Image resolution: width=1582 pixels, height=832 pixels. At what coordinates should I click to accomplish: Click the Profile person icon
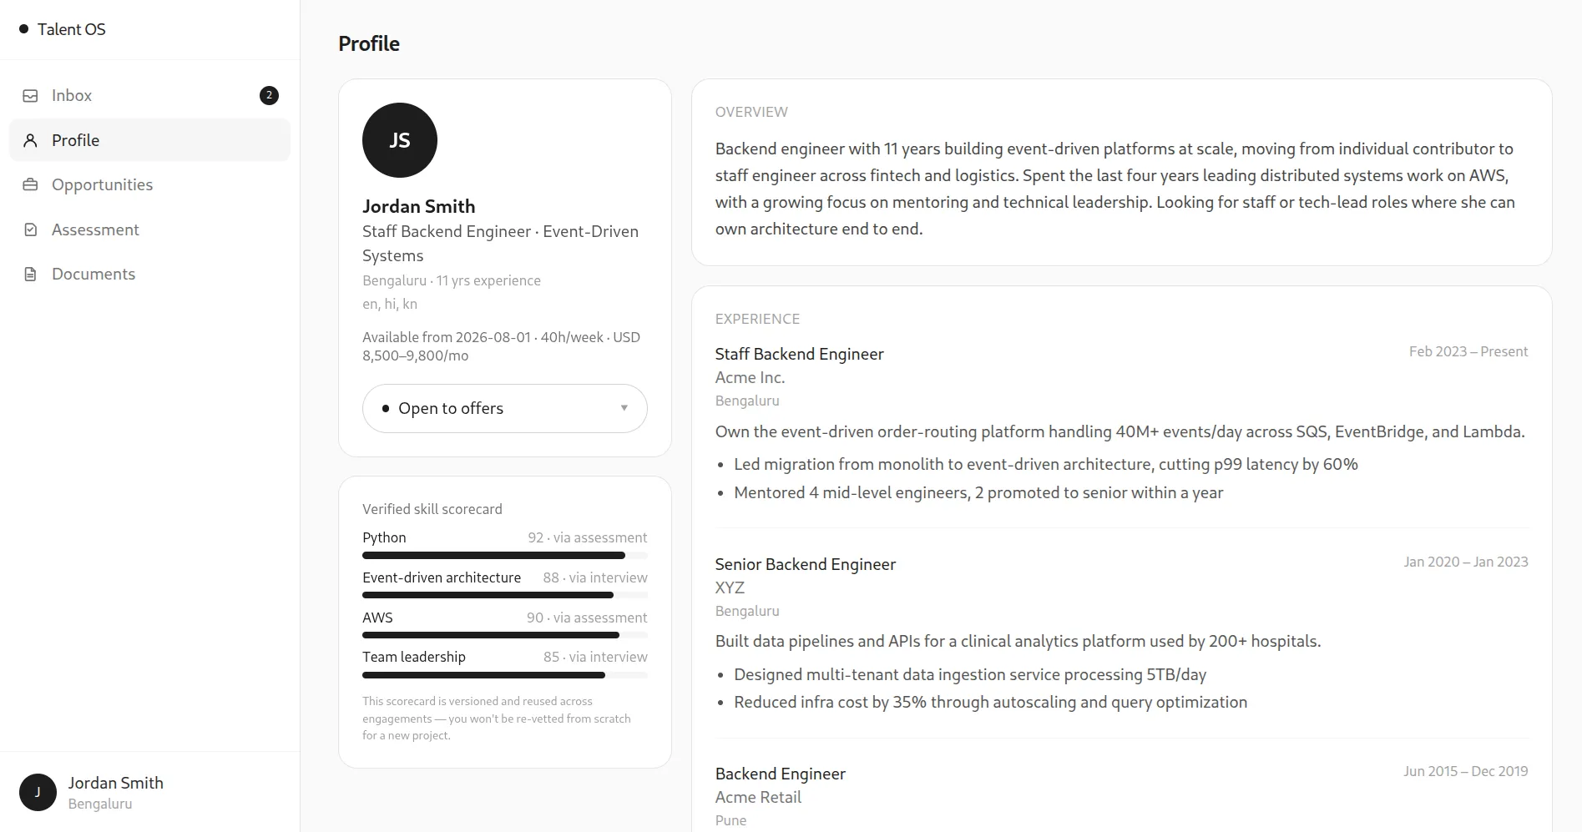click(x=30, y=140)
